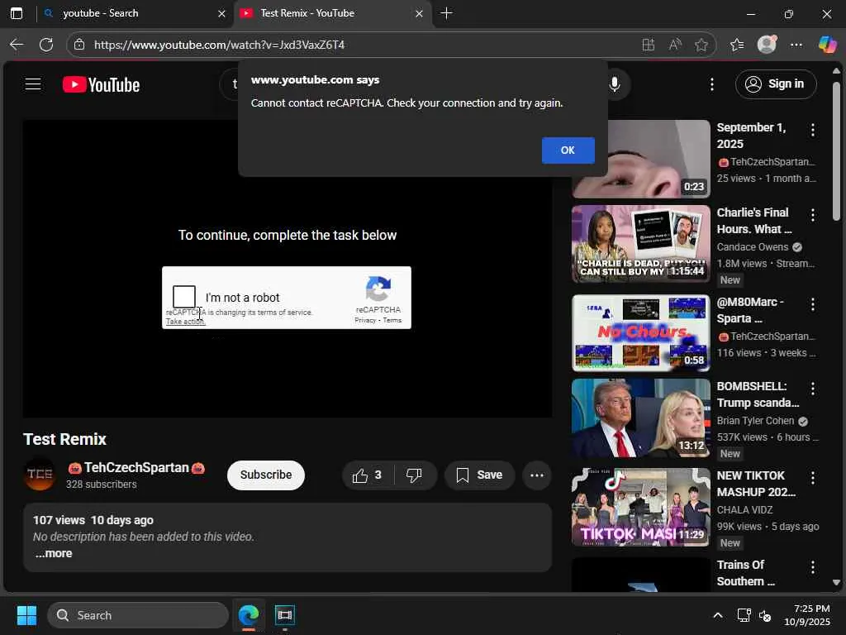Click the page vertical scrollbar thumb
Image resolution: width=846 pixels, height=635 pixels.
click(836, 151)
